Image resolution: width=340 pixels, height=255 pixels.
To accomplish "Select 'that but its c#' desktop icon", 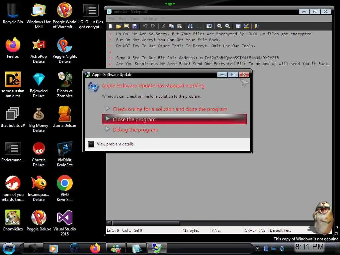I will [13, 117].
